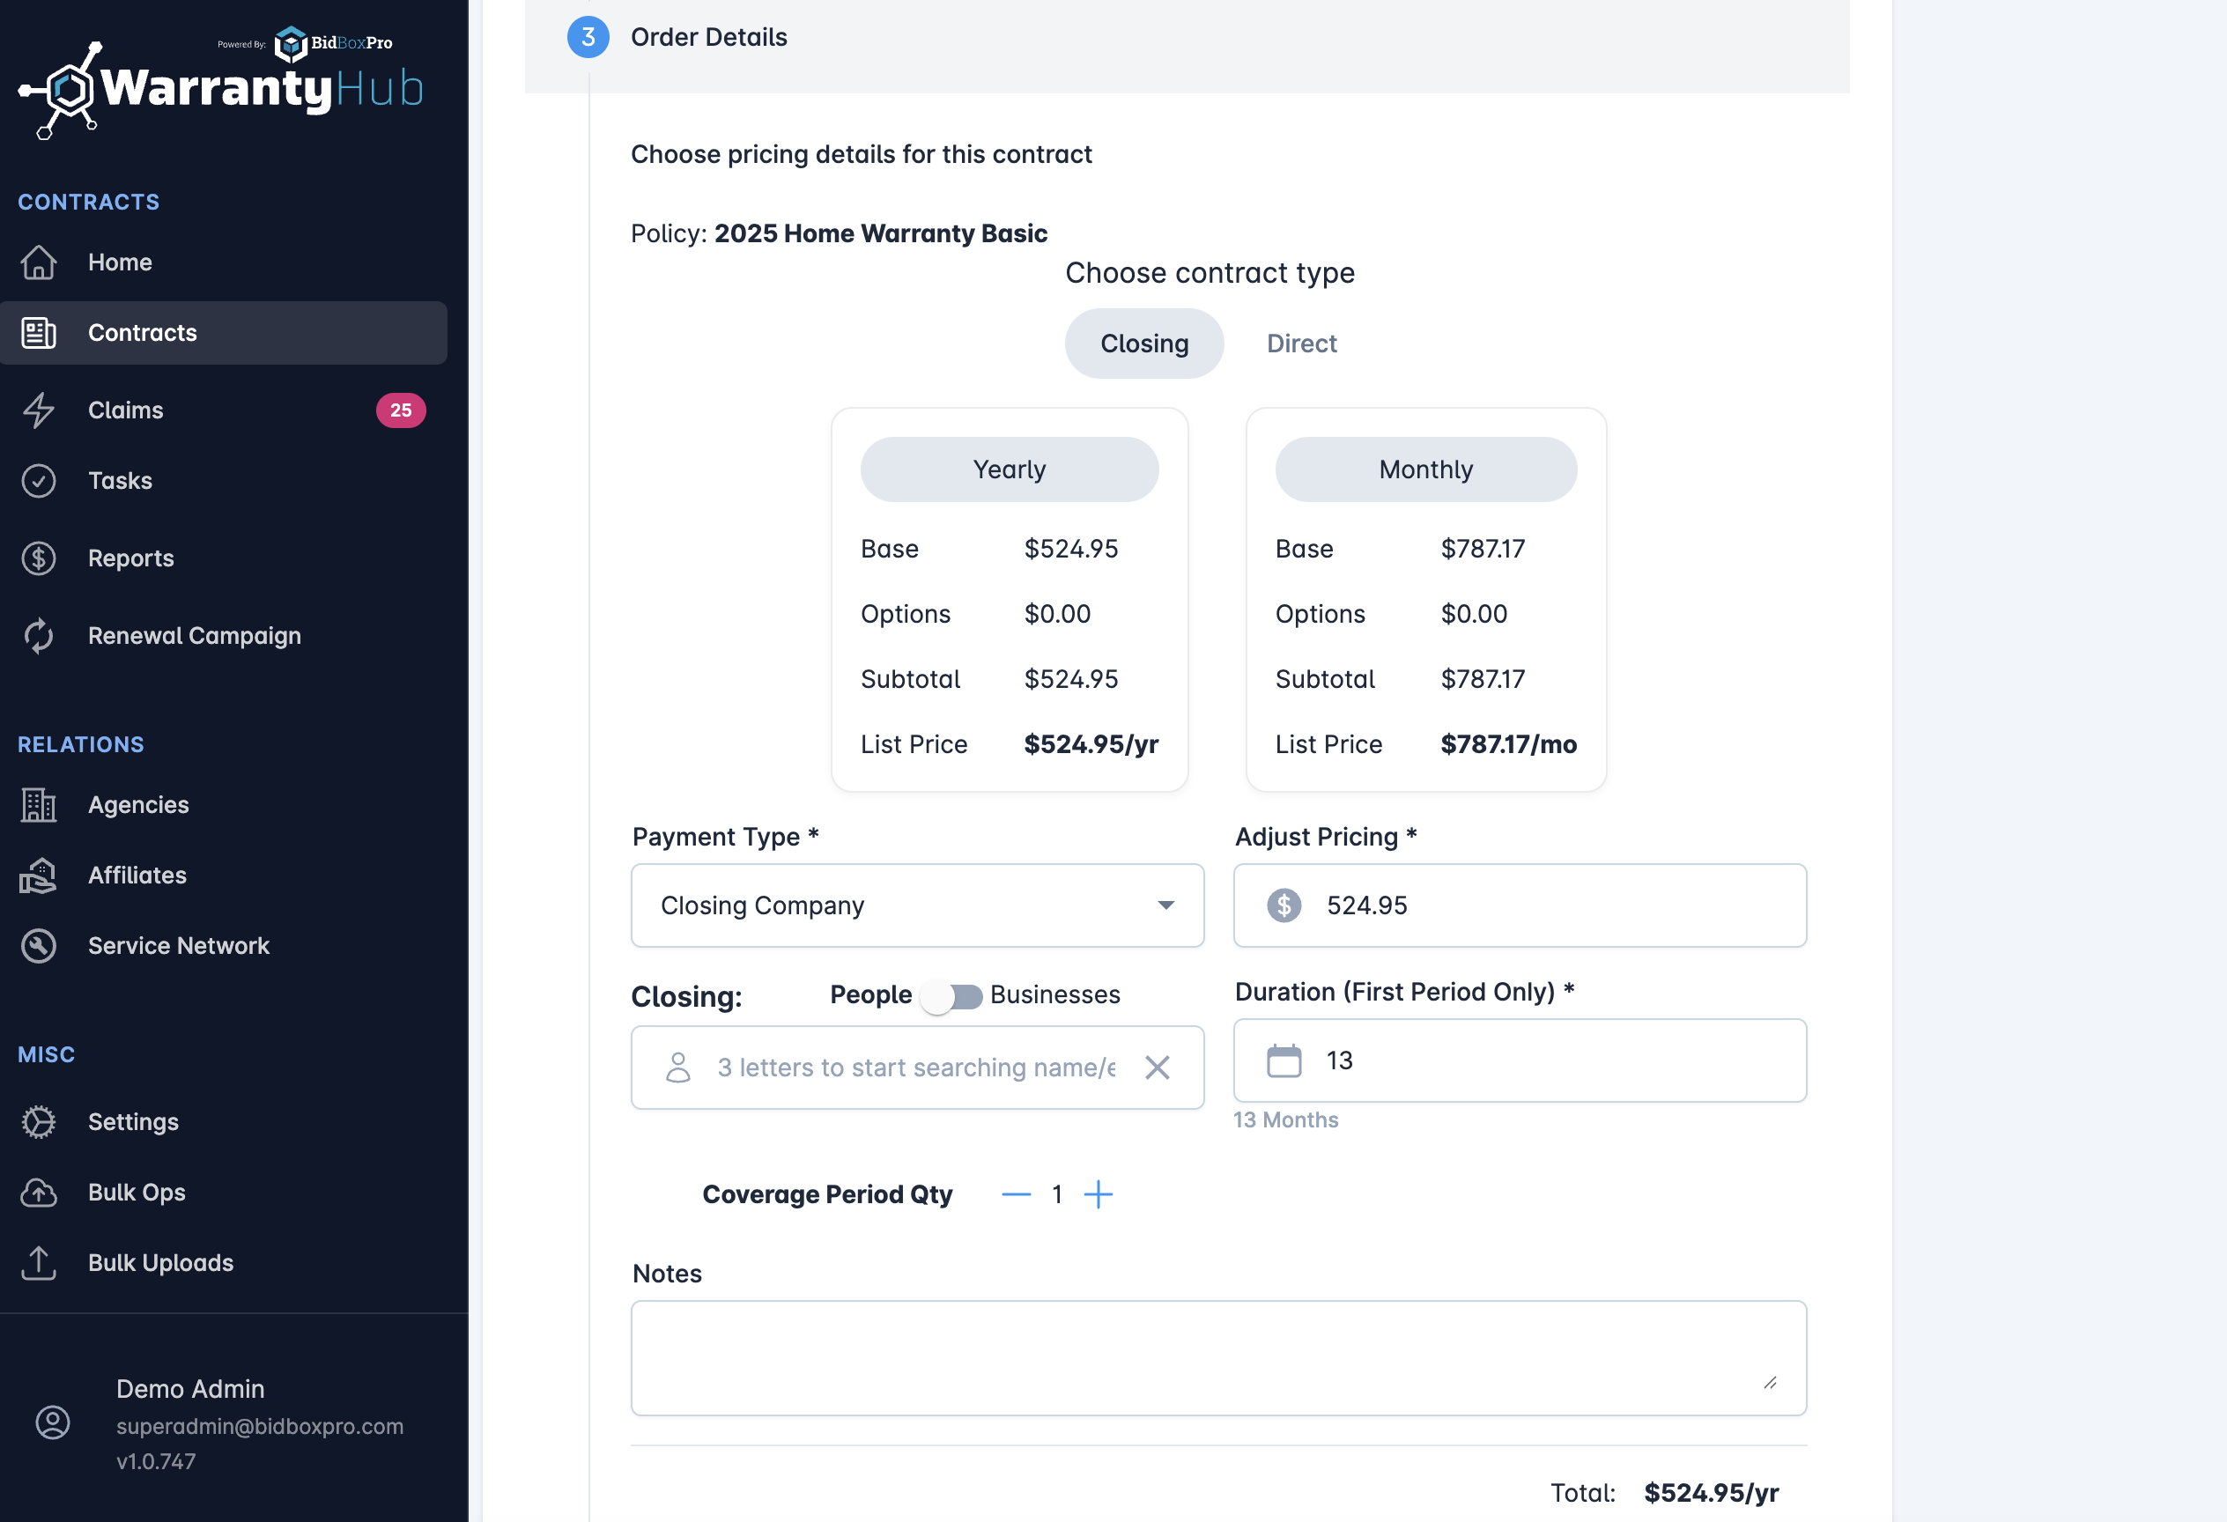Image resolution: width=2227 pixels, height=1522 pixels.
Task: Open Reports using dollar circle icon
Action: 39,558
